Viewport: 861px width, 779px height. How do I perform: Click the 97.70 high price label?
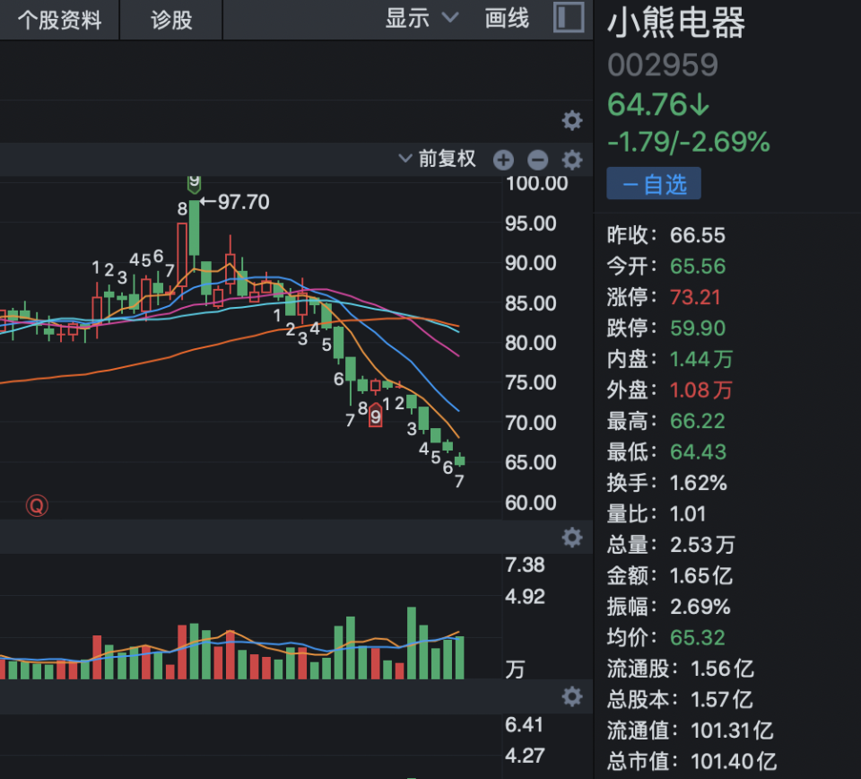click(x=243, y=202)
